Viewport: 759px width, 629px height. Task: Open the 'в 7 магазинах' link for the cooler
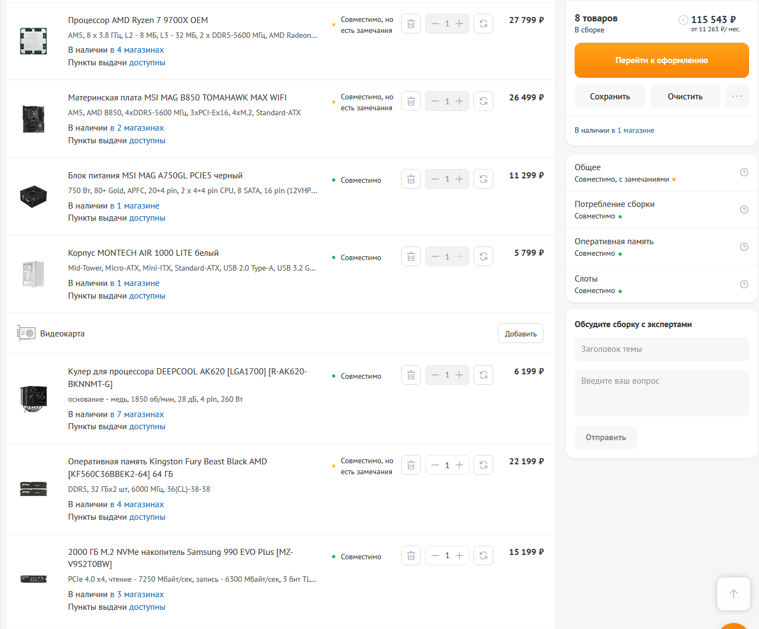point(137,414)
